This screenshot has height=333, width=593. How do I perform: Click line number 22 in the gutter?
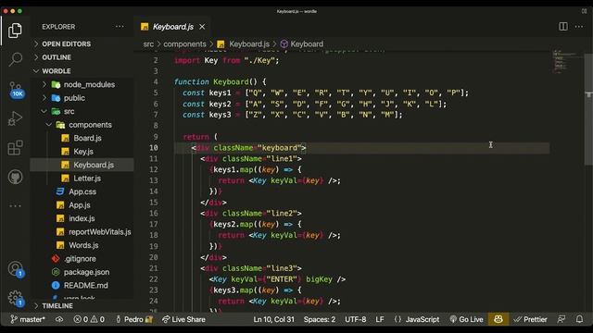(x=154, y=279)
